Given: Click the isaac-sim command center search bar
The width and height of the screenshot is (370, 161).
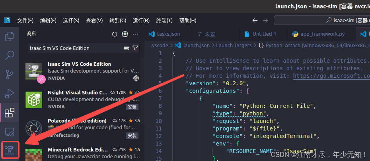Looking at the screenshot, I should click(x=322, y=21).
